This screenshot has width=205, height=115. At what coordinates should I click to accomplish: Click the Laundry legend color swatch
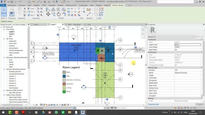64,84
